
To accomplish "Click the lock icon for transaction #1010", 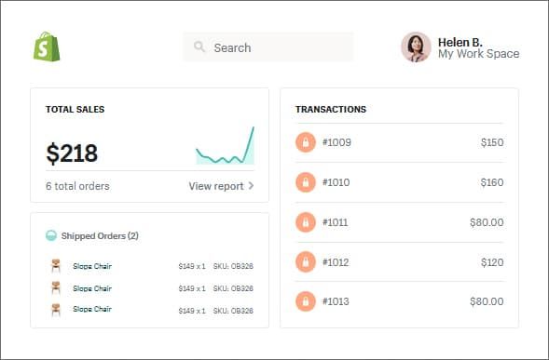I will point(306,182).
